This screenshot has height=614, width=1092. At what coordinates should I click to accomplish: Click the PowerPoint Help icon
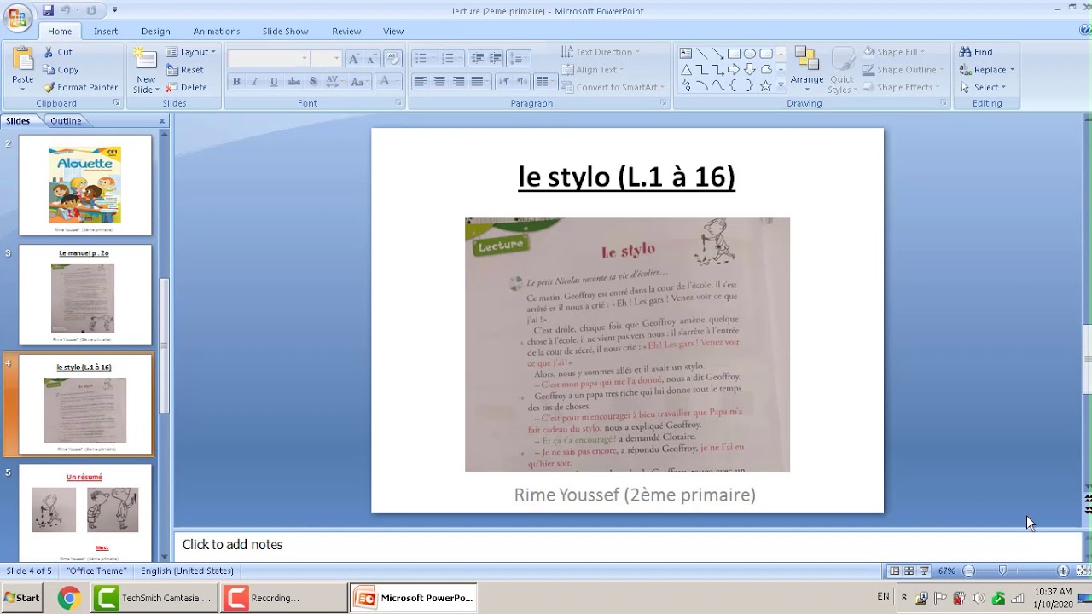click(x=1085, y=31)
